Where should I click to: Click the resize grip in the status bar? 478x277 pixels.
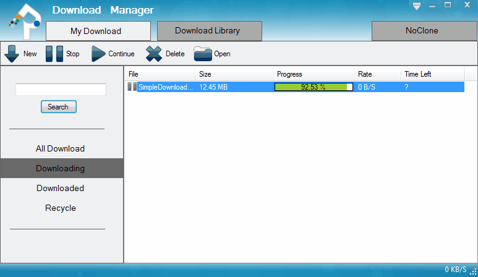(x=473, y=271)
